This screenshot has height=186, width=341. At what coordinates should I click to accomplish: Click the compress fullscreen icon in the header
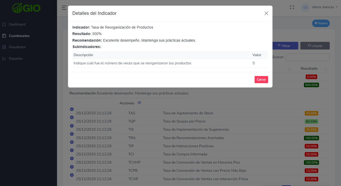(292, 7)
